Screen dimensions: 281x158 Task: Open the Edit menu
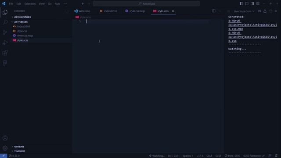pos(18,4)
